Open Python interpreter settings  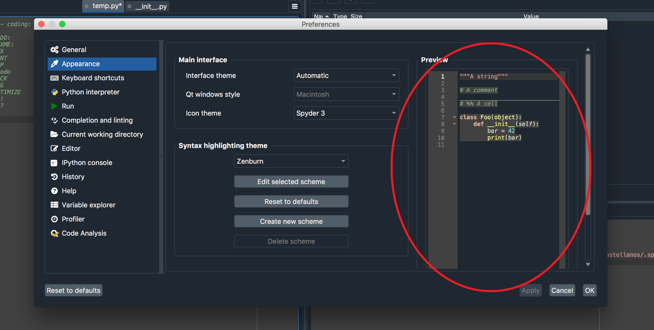tap(90, 92)
